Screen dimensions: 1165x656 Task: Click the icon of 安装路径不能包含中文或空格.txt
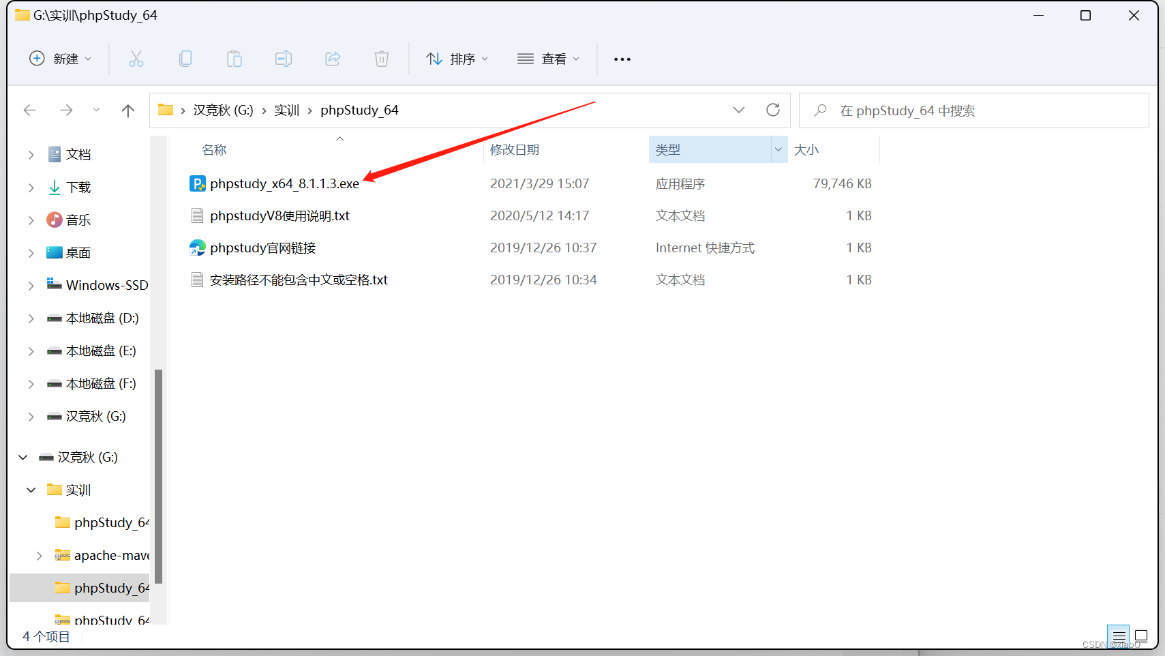[x=198, y=280]
